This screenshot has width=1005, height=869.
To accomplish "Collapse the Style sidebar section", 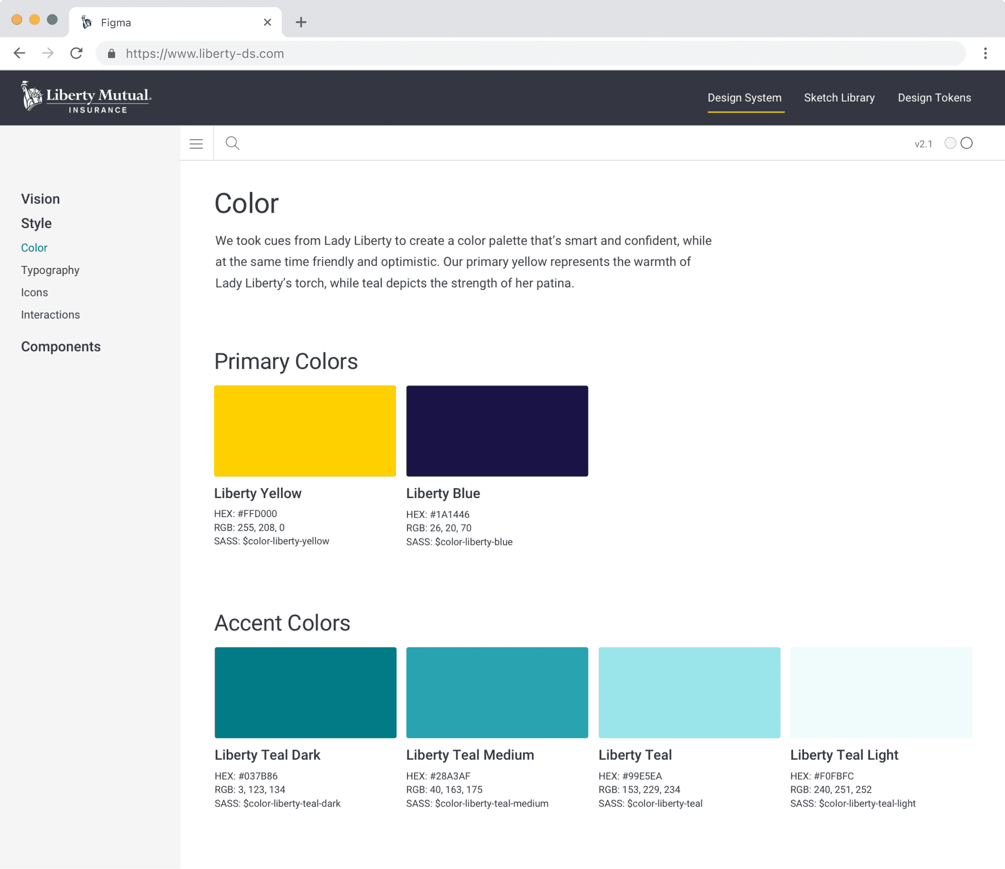I will (36, 223).
